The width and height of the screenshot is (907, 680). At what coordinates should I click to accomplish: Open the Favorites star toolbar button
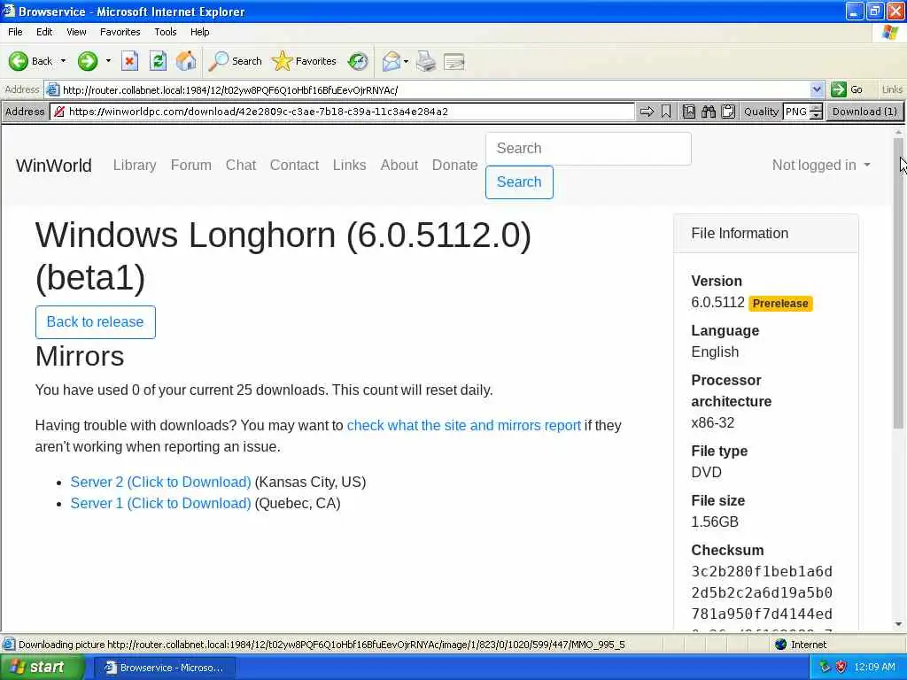pos(305,61)
